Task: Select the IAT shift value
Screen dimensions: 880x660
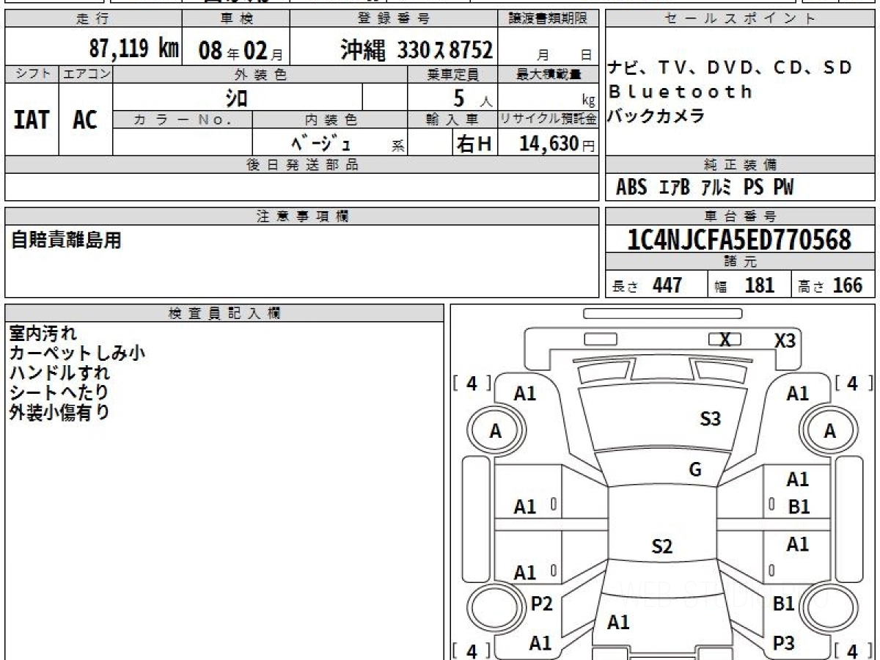Action: pos(32,120)
